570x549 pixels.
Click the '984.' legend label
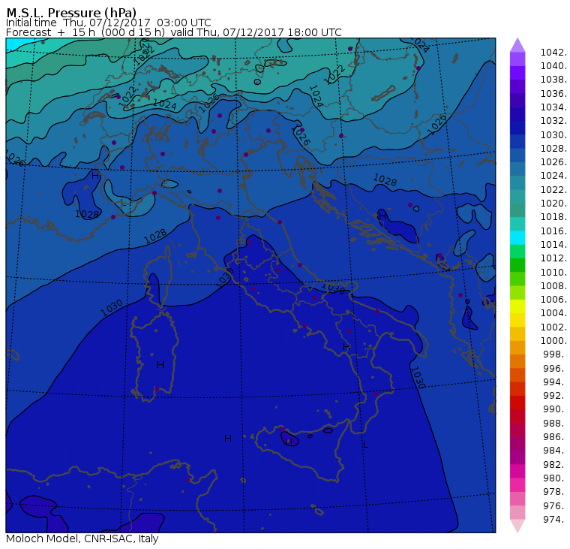555,450
